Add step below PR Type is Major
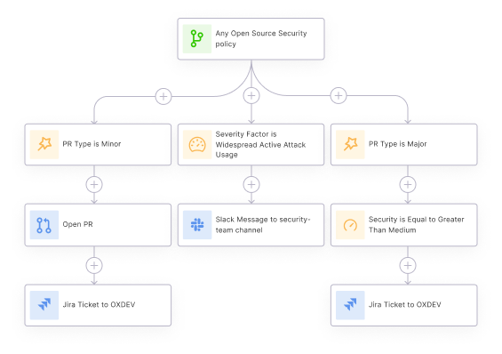Screen dimensions: 502x354 (x=408, y=184)
